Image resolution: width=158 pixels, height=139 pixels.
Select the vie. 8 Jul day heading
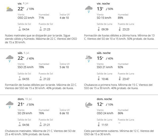point(23,4)
